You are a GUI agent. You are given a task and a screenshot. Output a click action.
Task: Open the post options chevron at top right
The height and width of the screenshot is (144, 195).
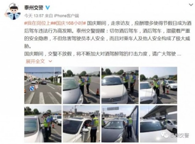pos(191,5)
